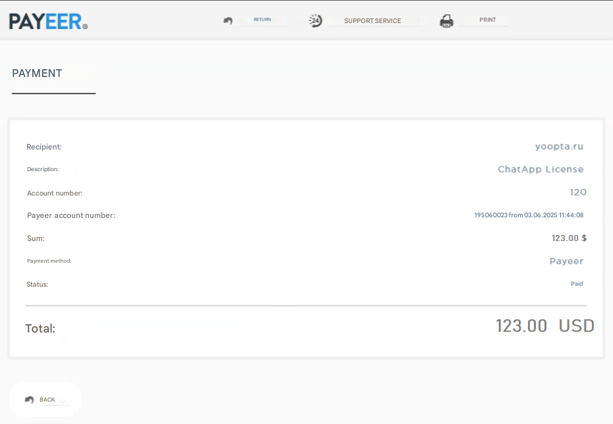Click the back arrow icon at bottom
The image size is (613, 424).
coord(29,400)
